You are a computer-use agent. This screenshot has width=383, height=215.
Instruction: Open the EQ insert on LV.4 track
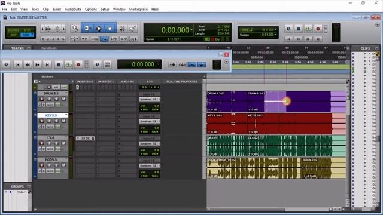click(x=85, y=138)
